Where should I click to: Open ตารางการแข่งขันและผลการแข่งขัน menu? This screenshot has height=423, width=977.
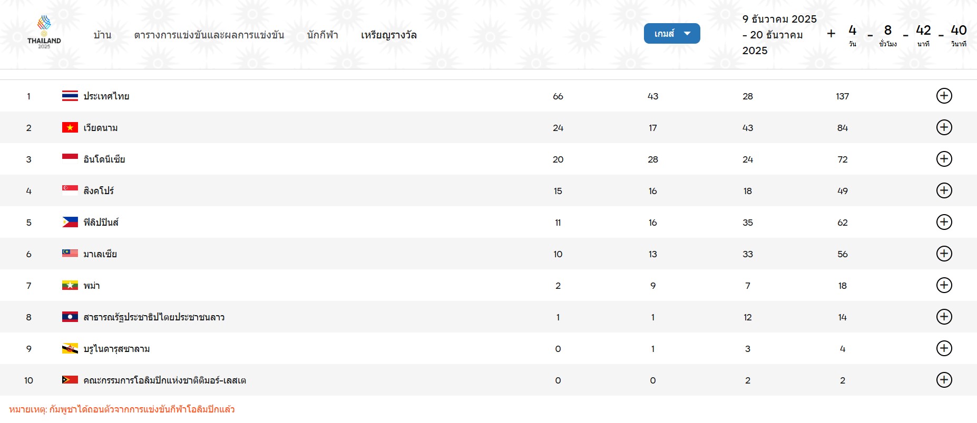coord(209,35)
